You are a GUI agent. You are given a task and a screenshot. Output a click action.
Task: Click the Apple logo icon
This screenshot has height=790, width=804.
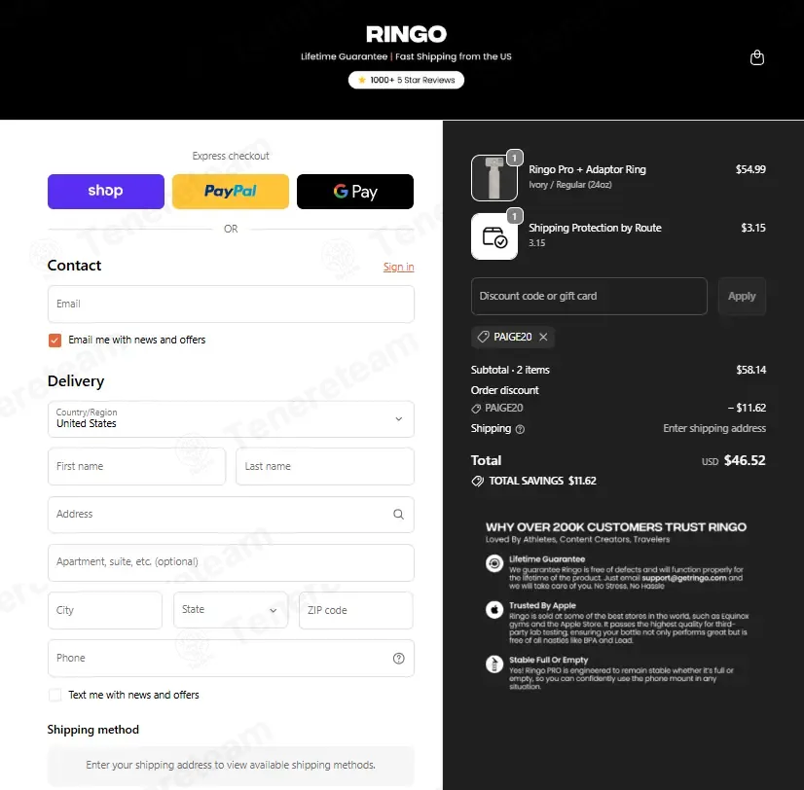(494, 610)
